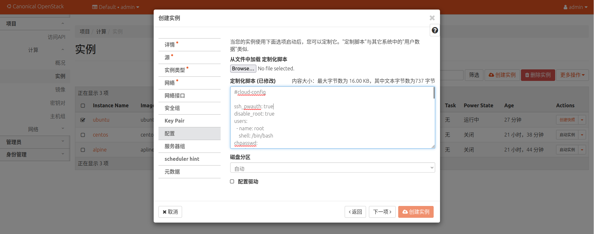Enable the 配置驱动 checkbox
The width and height of the screenshot is (594, 234).
[232, 181]
